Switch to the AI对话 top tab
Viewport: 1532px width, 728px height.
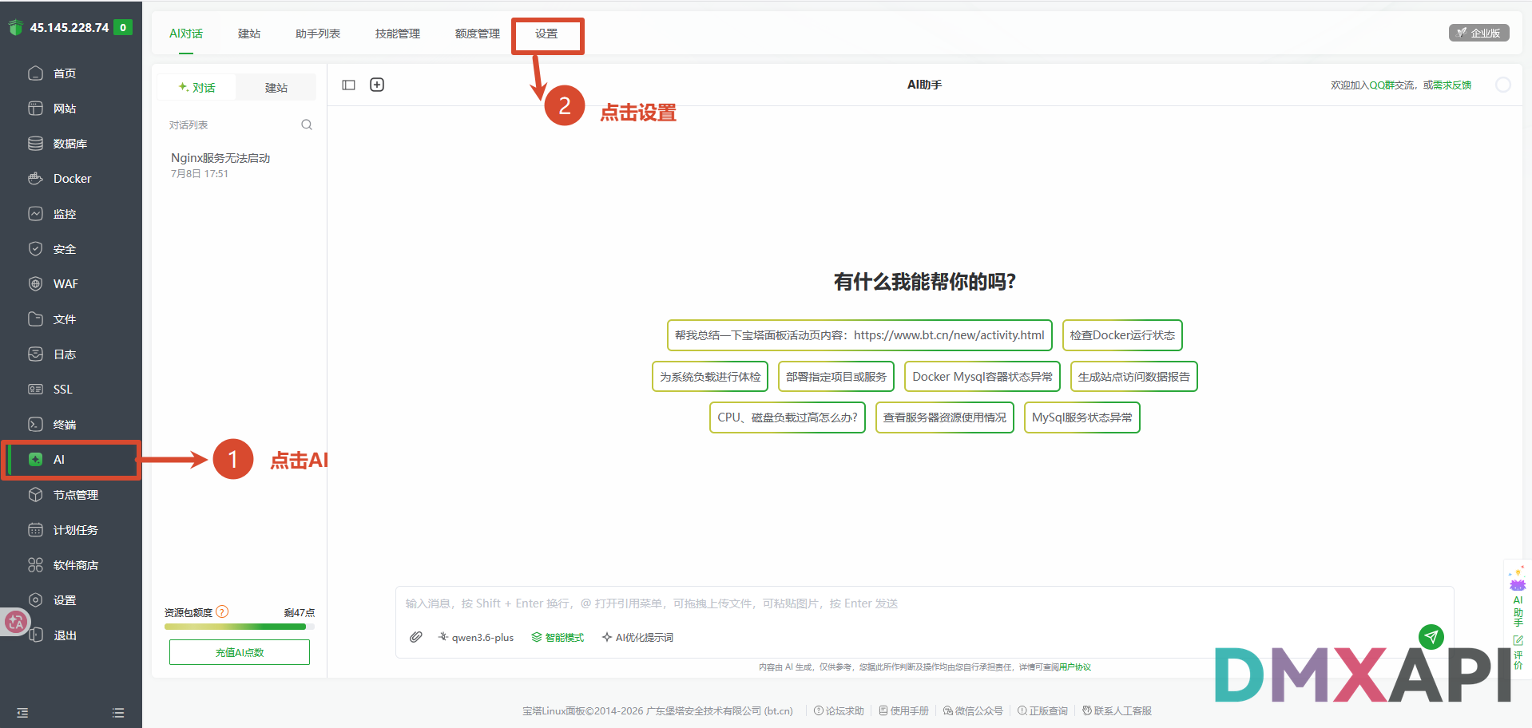click(x=186, y=34)
